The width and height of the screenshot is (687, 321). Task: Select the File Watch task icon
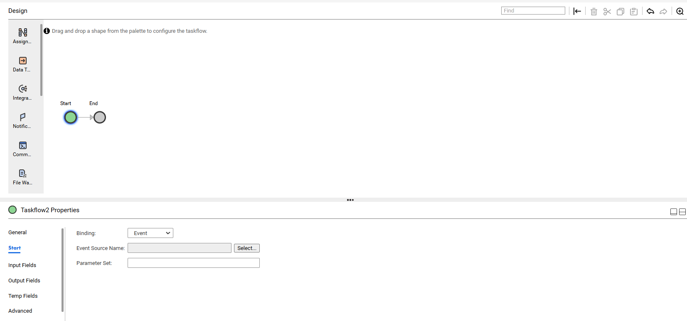(x=22, y=177)
